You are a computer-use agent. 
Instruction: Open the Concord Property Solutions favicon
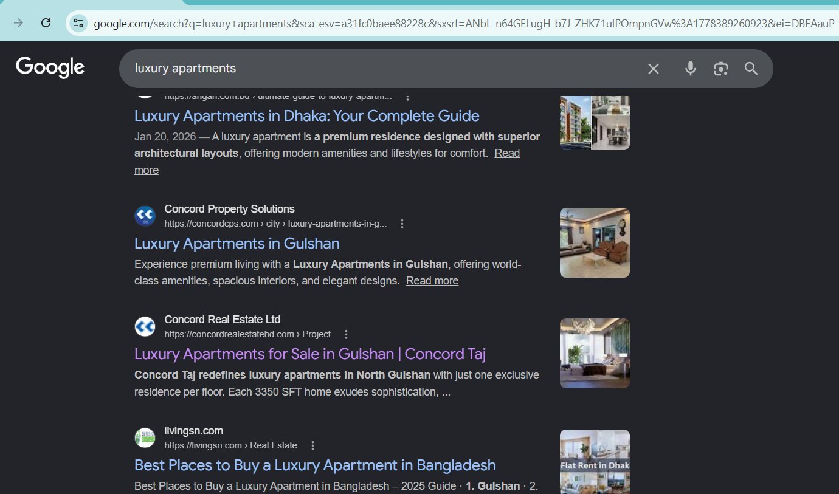coord(145,216)
